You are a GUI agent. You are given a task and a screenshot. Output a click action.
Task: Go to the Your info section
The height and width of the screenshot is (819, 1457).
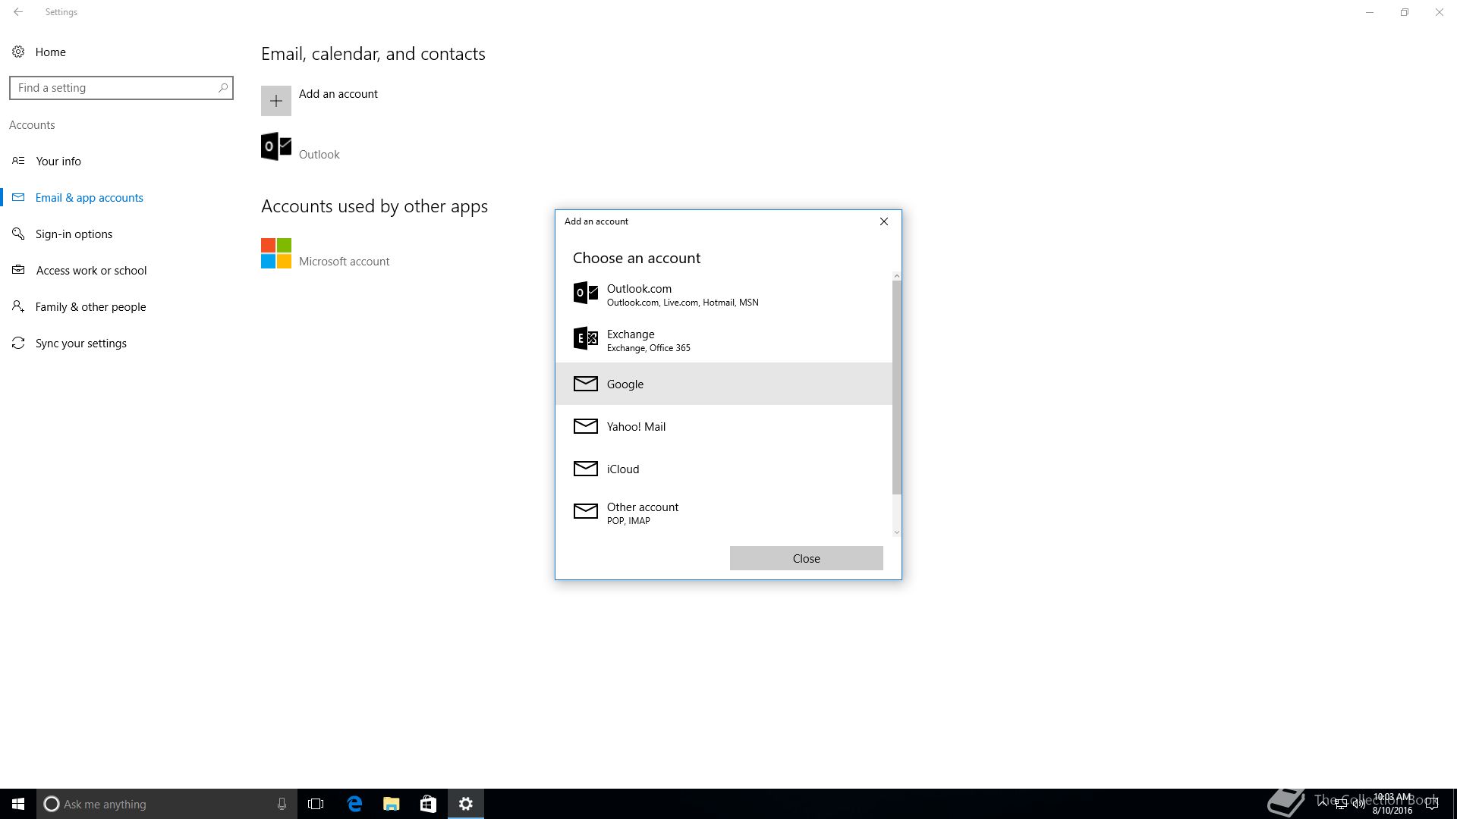[58, 161]
